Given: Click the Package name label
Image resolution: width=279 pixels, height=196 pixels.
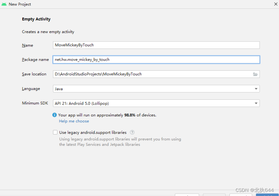Looking at the screenshot, I should pos(35,59).
